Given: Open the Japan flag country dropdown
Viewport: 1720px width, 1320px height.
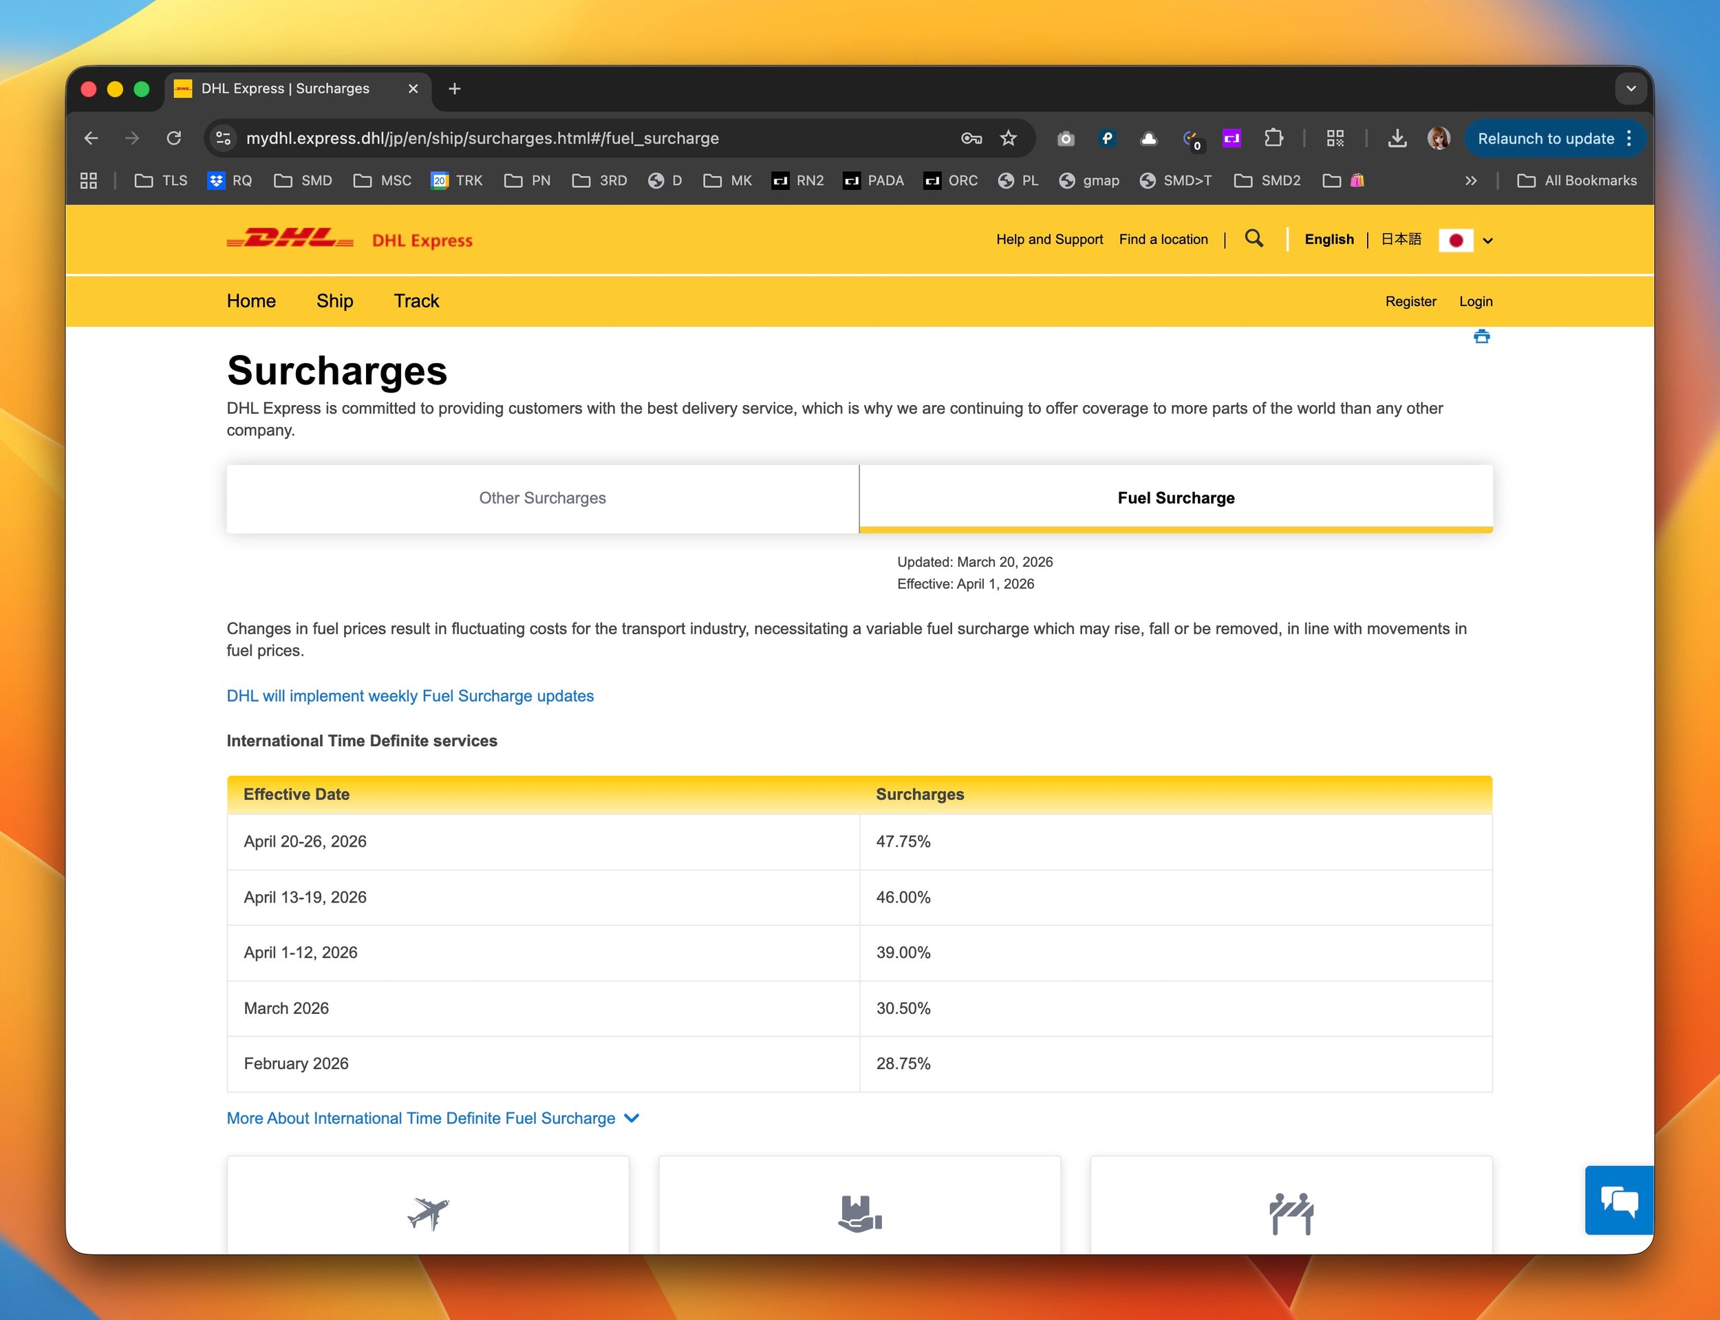Looking at the screenshot, I should (x=1466, y=241).
